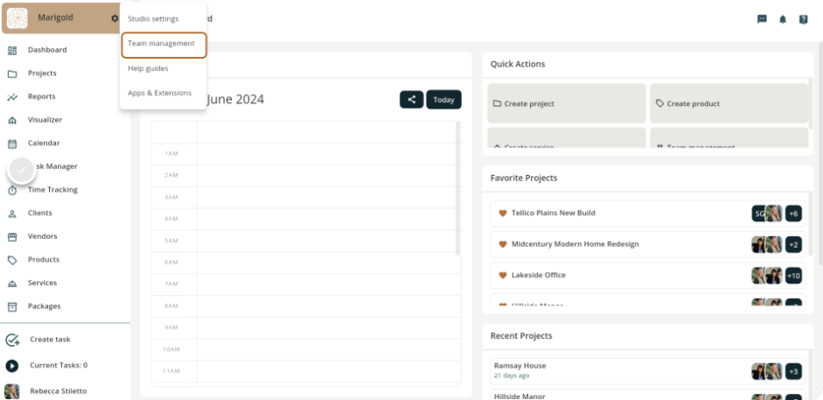This screenshot has width=823, height=400.
Task: Toggle heart icon for Midcentury Modern Home Redesign
Action: pyautogui.click(x=502, y=244)
